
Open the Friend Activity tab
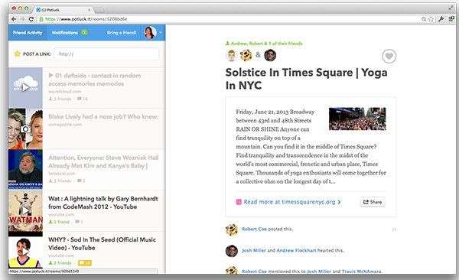point(28,32)
